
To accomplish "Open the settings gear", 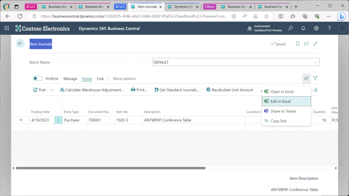I will (x=316, y=28).
